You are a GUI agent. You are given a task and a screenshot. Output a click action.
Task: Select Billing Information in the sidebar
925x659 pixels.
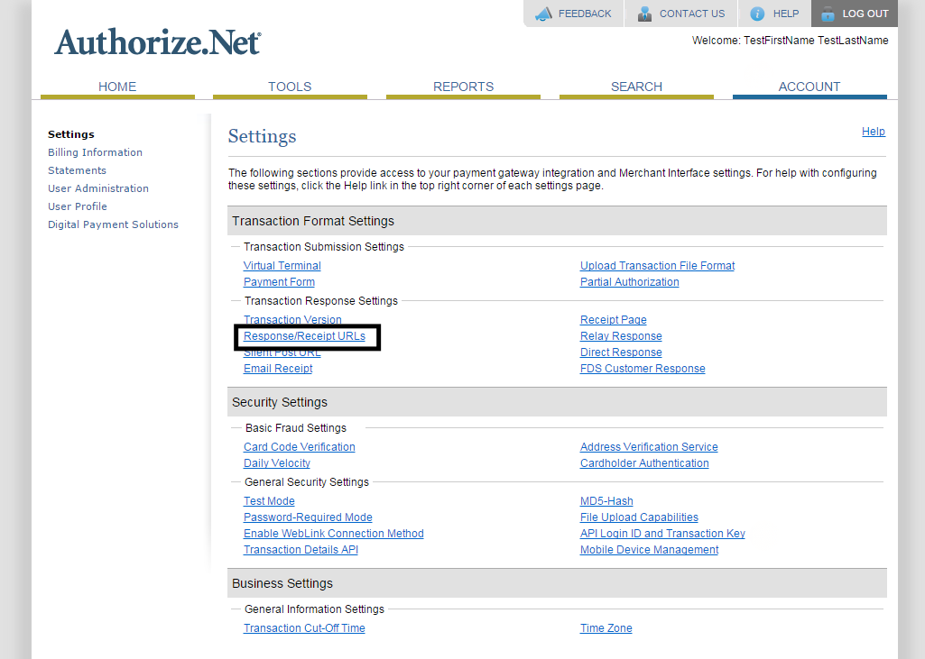tap(95, 152)
